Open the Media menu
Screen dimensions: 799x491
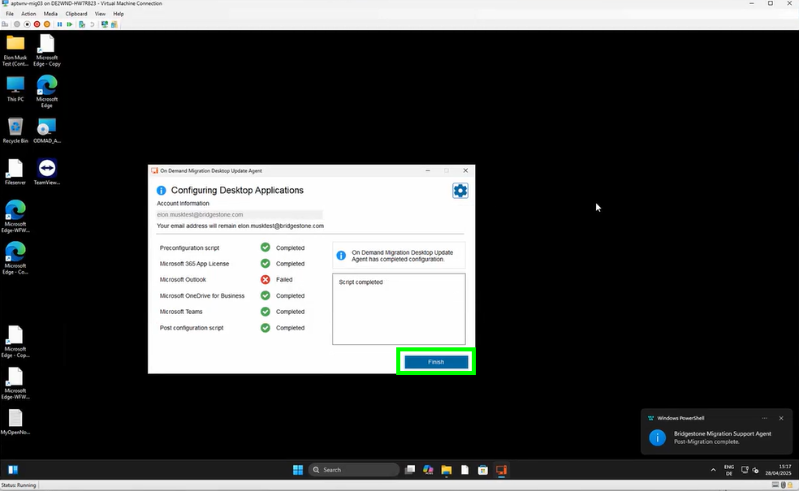(50, 14)
